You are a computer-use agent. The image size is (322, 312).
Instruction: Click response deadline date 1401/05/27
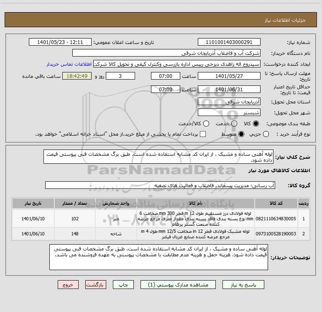tap(229, 76)
